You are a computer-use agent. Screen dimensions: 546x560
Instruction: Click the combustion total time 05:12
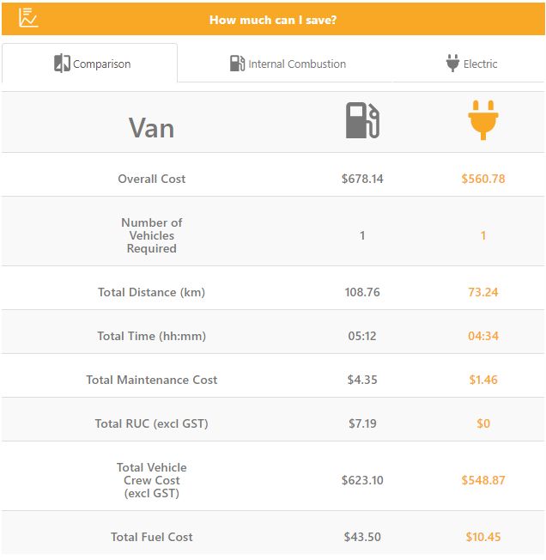362,336
